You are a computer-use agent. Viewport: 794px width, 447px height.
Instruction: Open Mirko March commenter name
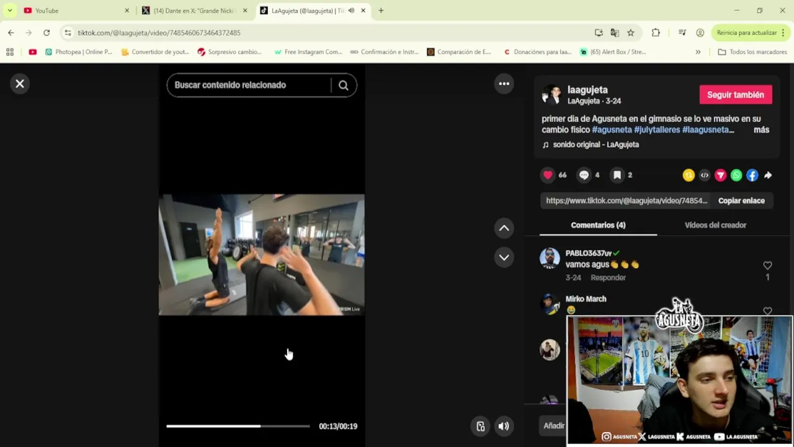point(586,299)
